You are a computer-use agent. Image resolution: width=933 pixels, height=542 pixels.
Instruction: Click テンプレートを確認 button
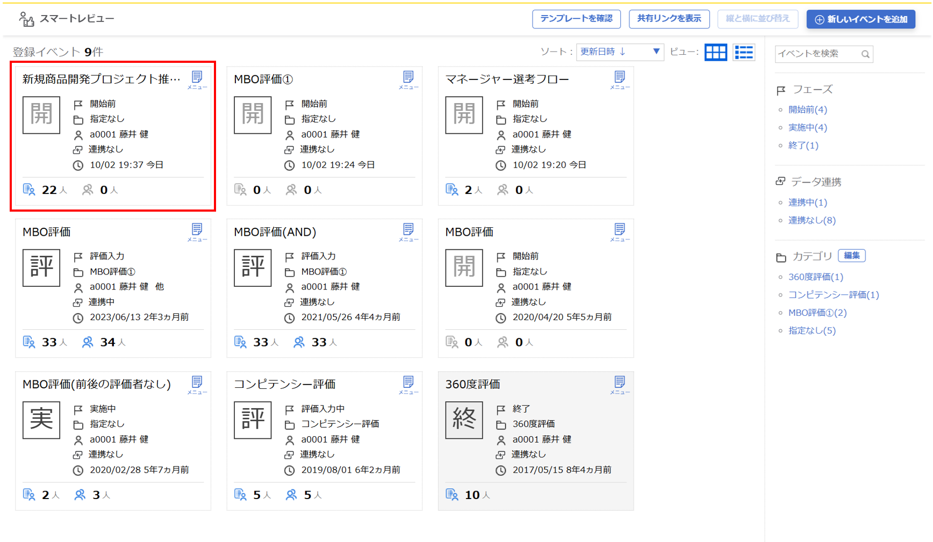[x=576, y=19]
